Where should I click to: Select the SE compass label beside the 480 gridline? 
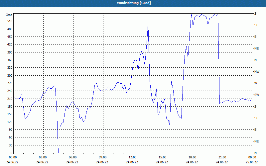pyautogui.click(x=256, y=25)
